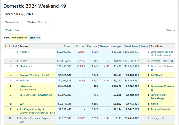This screenshot has height=125, width=179.
Task: Open the Interstellar re-release page
Action: point(26,86)
